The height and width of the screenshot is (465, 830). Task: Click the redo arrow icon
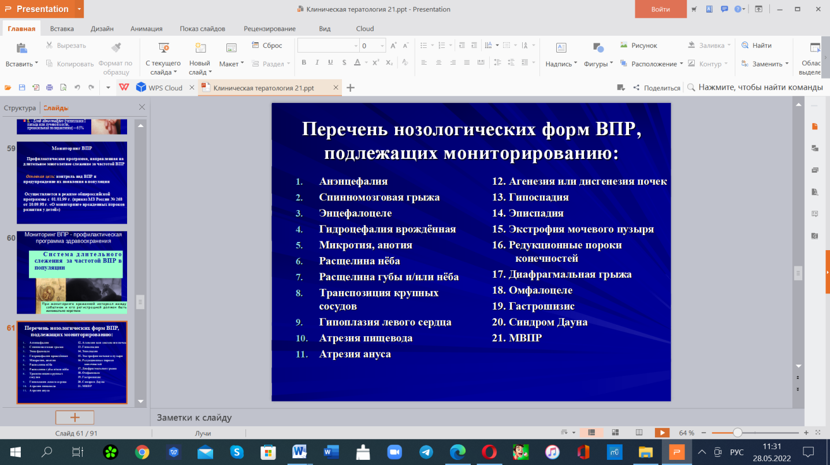point(91,88)
